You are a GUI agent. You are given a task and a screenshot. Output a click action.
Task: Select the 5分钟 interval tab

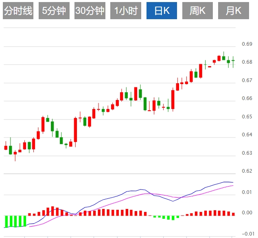click(x=54, y=11)
